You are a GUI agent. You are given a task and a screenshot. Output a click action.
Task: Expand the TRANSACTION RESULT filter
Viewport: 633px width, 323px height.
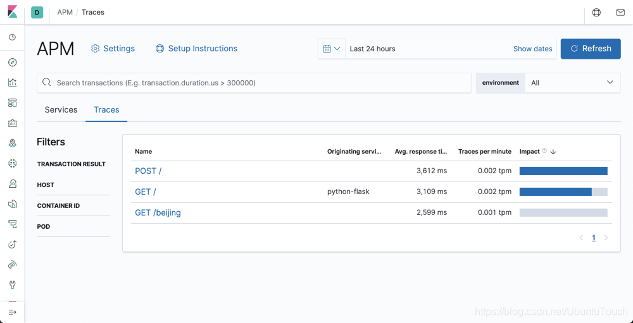pyautogui.click(x=72, y=164)
